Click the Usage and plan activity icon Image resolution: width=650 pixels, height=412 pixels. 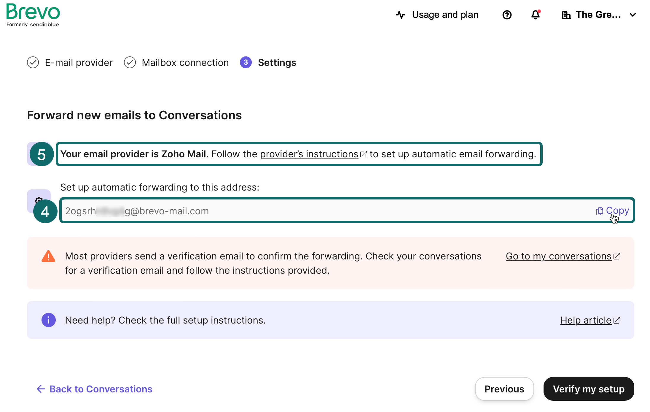(400, 15)
